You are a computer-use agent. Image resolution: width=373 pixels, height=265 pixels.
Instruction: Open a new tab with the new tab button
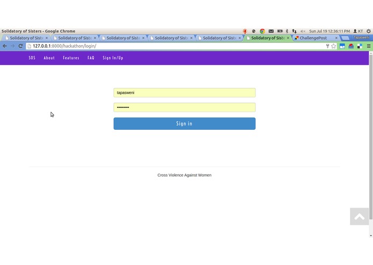point(345,38)
